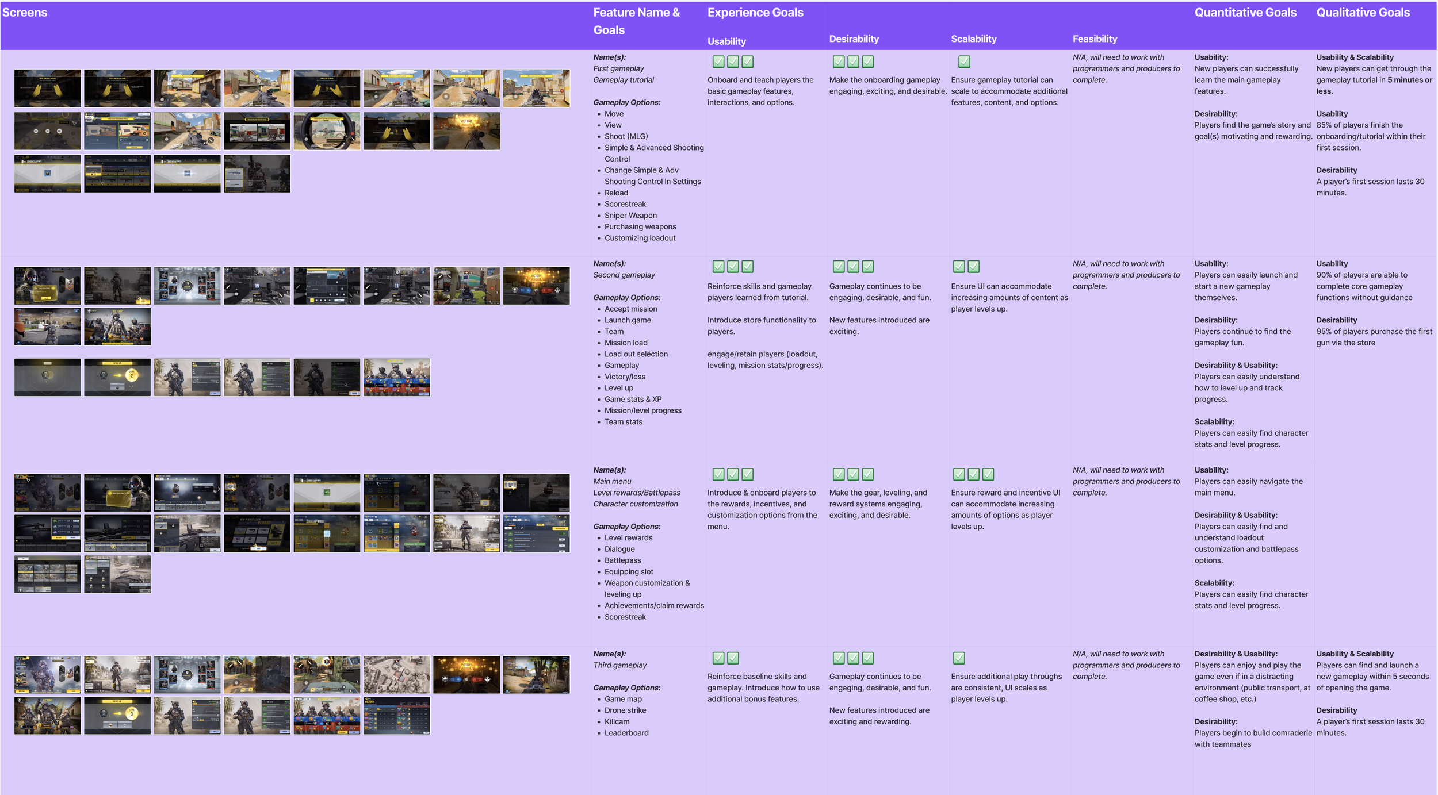Select the Feasibility sub-header
This screenshot has width=1438, height=795.
1095,39
